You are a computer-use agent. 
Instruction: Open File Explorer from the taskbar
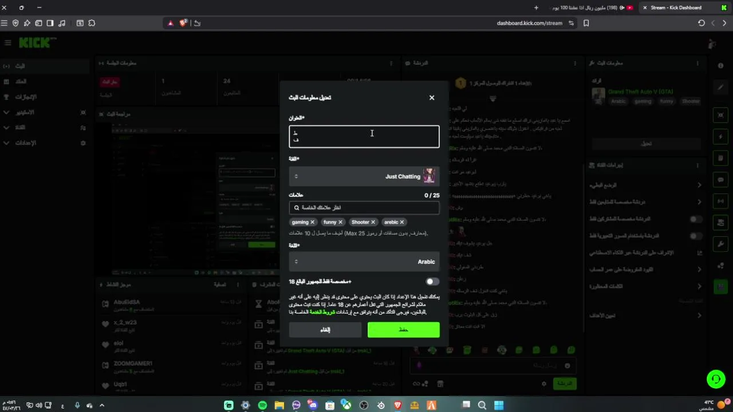click(x=279, y=405)
